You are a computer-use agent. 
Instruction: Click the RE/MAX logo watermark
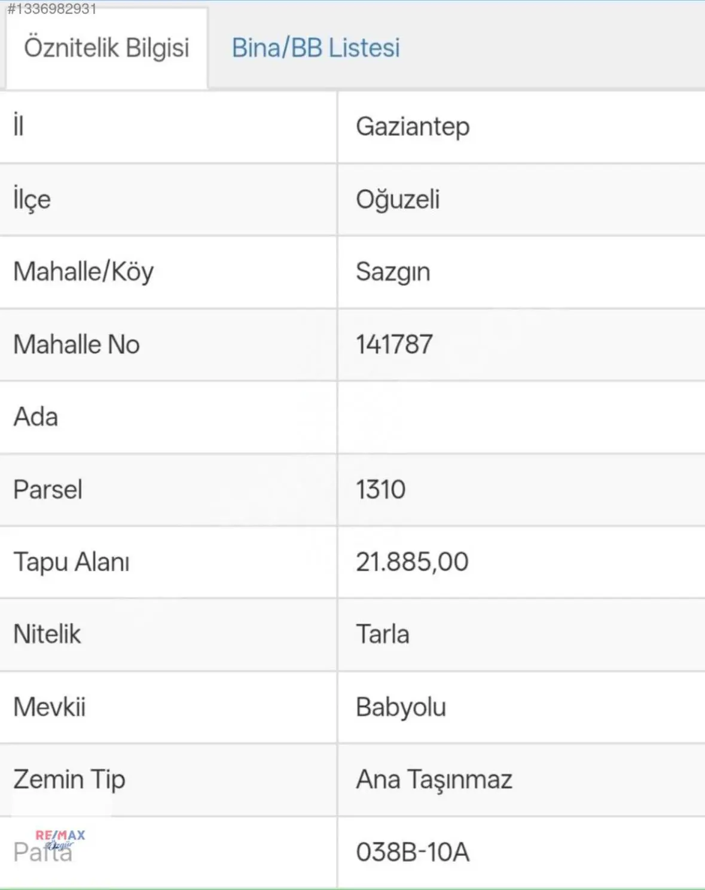coord(60,839)
